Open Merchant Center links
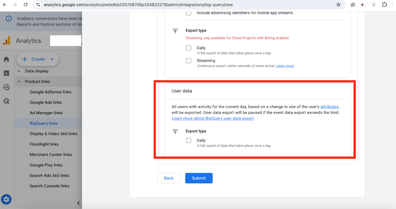Screen dimensions: 396x209 coord(51,155)
